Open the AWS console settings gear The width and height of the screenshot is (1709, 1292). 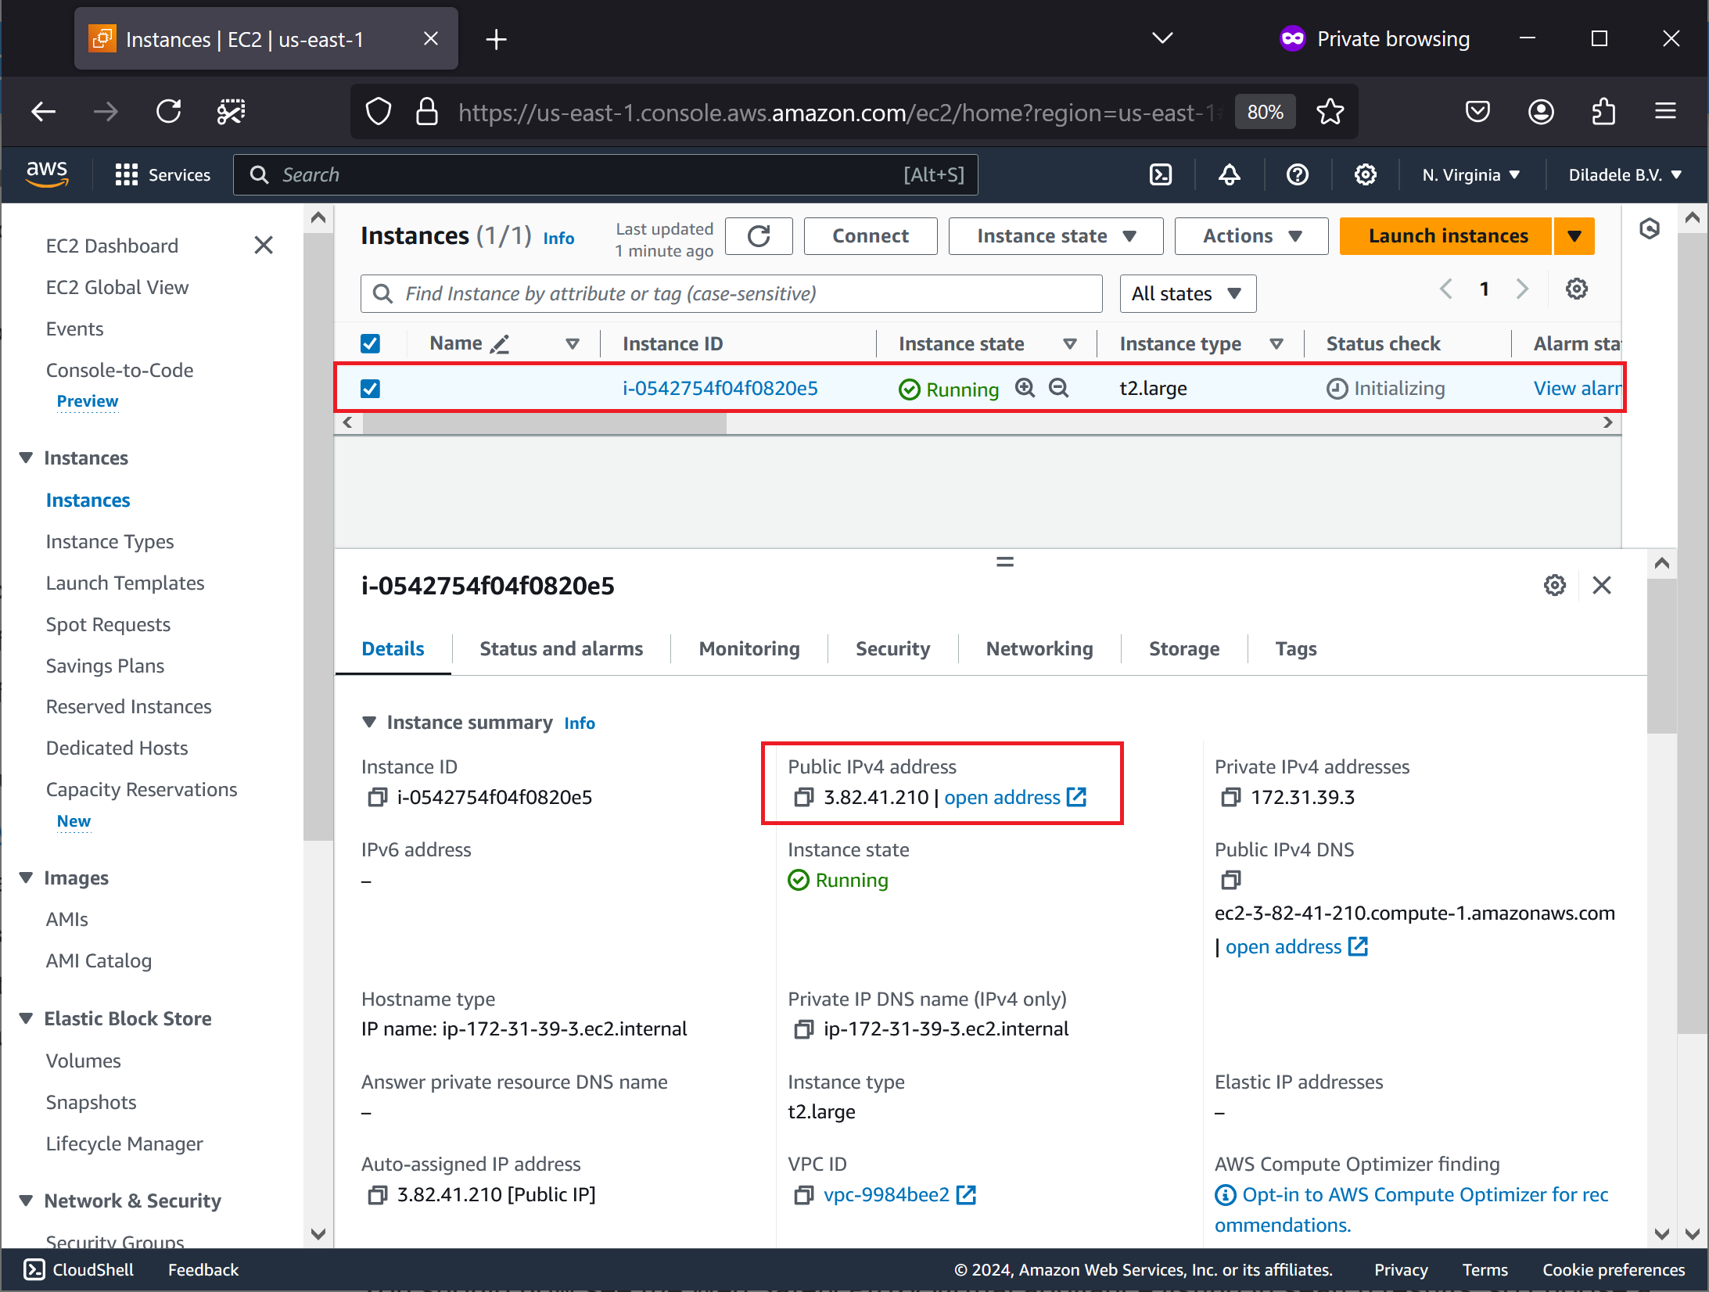pyautogui.click(x=1366, y=174)
